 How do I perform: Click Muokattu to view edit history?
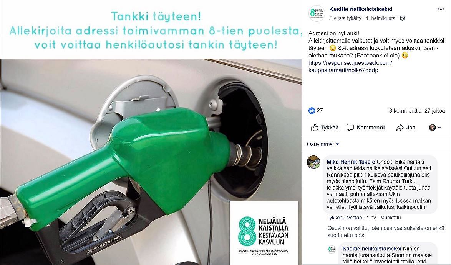[390, 218]
